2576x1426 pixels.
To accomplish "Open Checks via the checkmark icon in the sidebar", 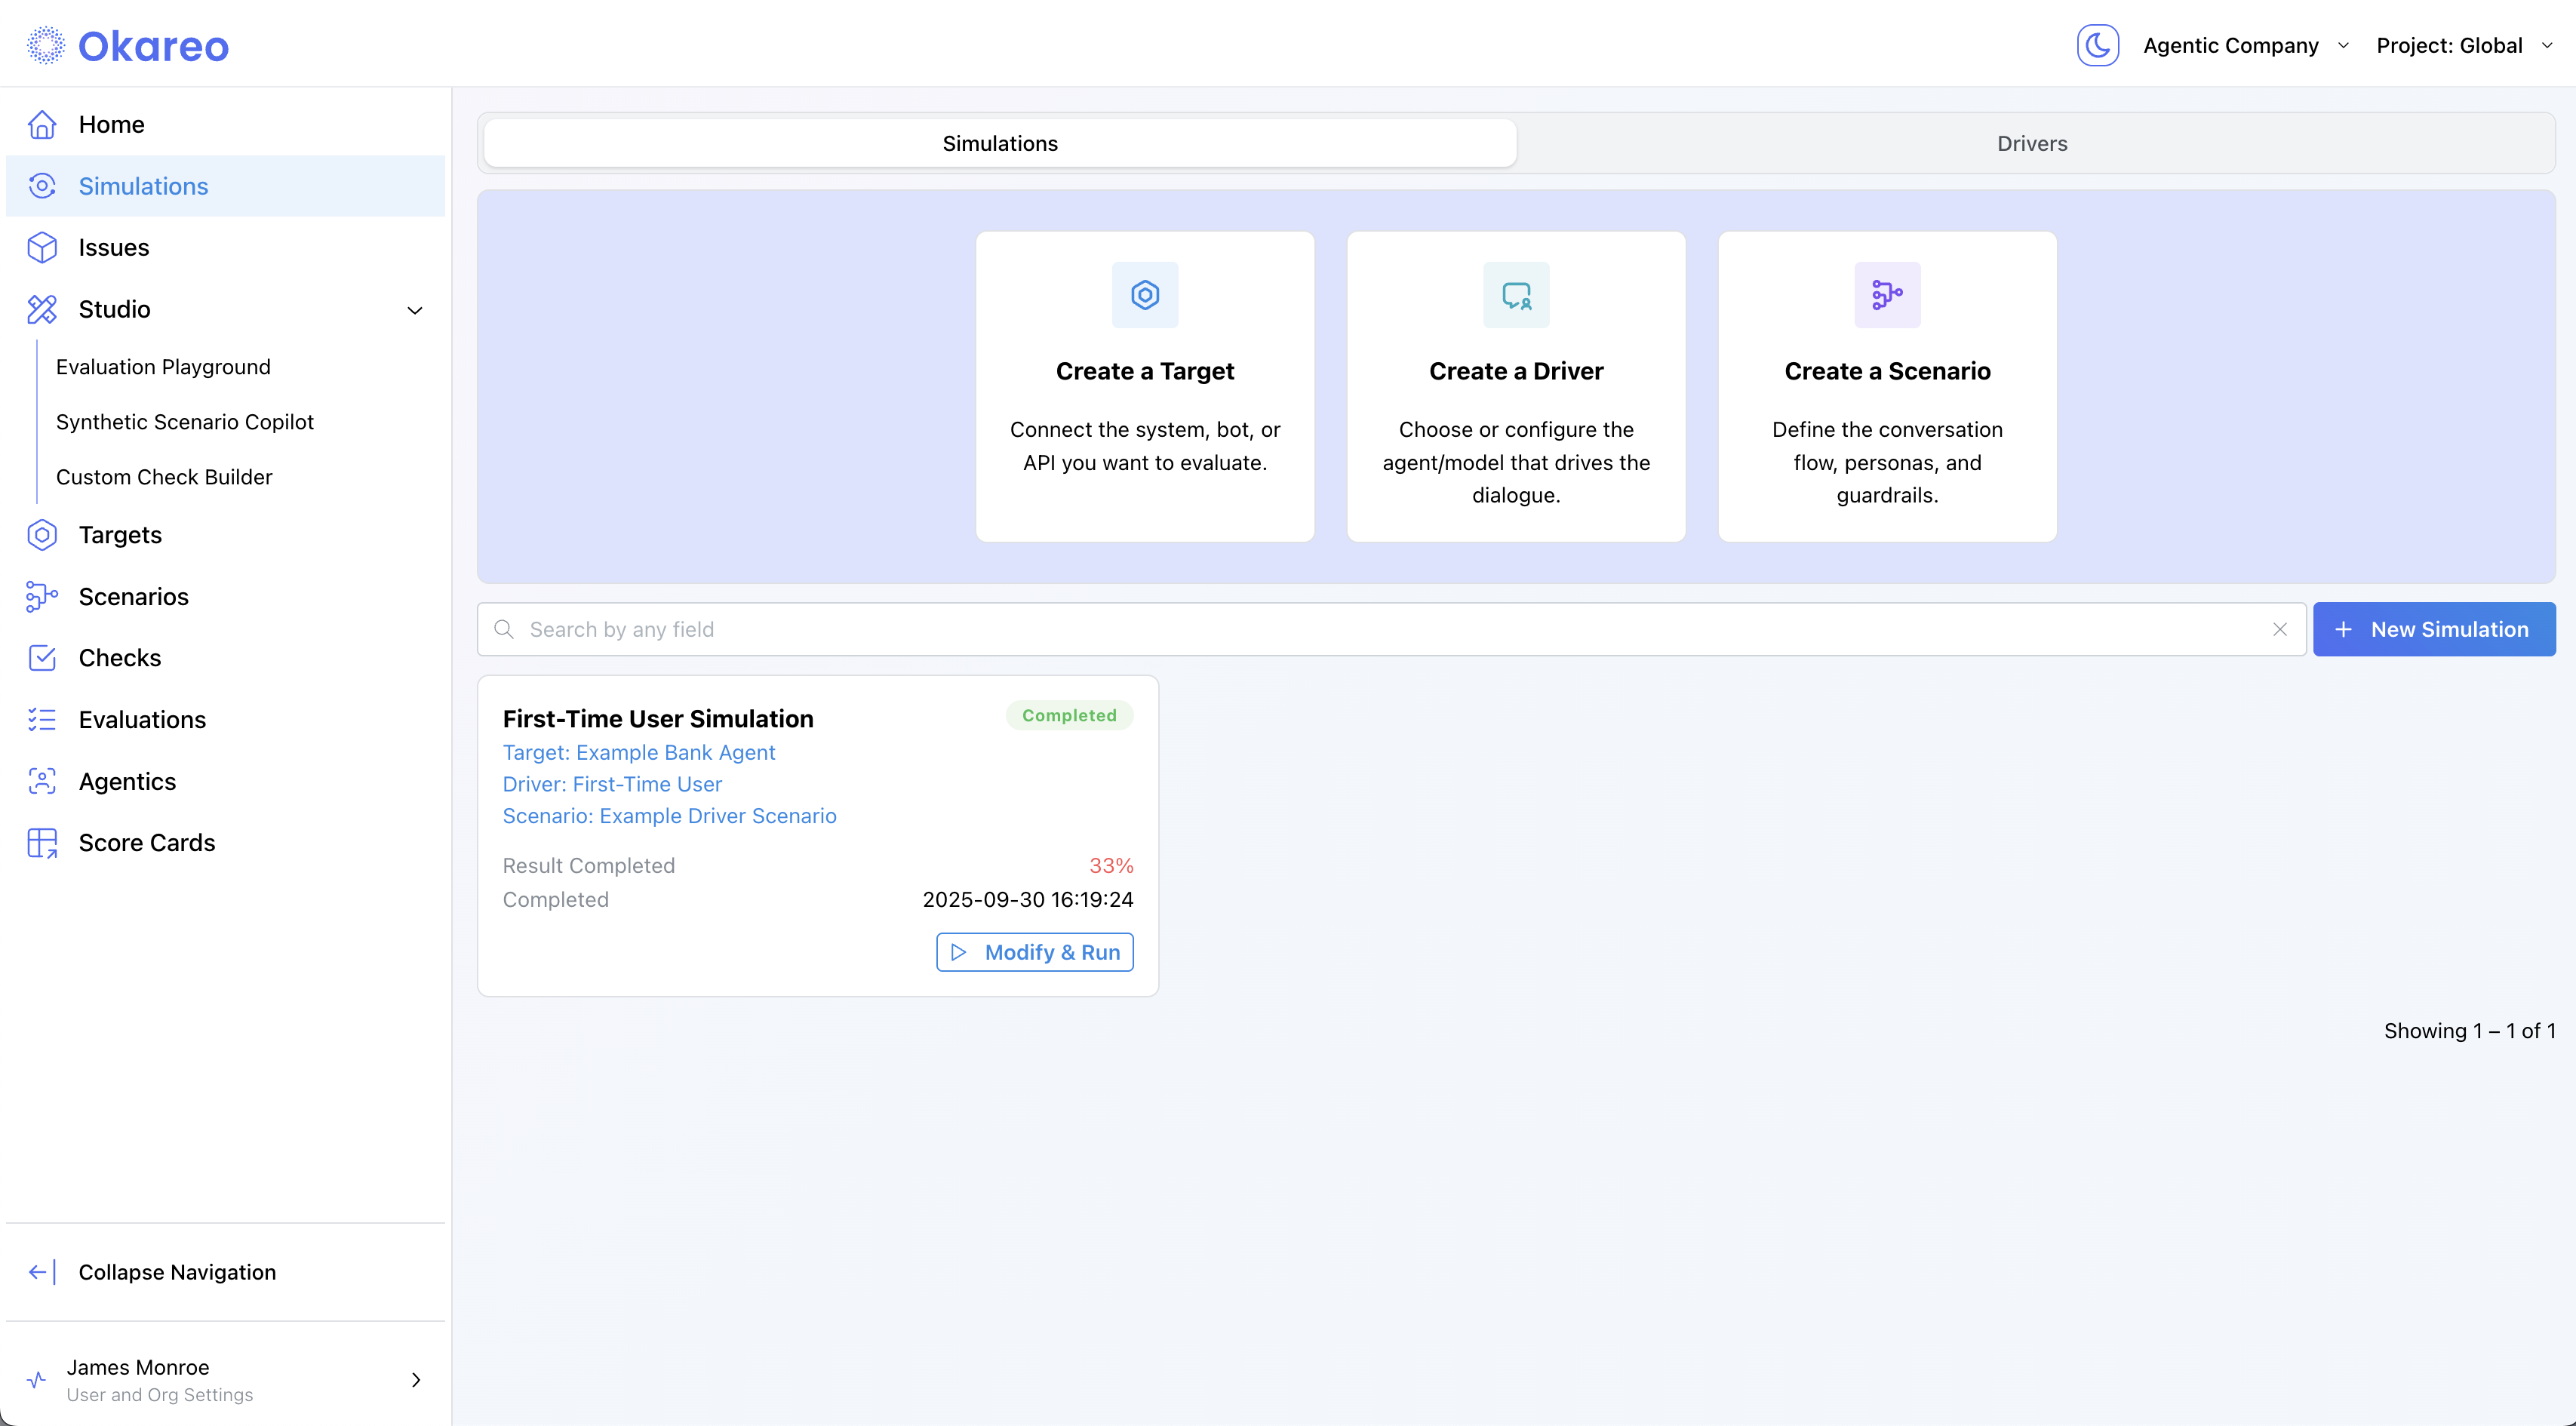I will tap(42, 658).
